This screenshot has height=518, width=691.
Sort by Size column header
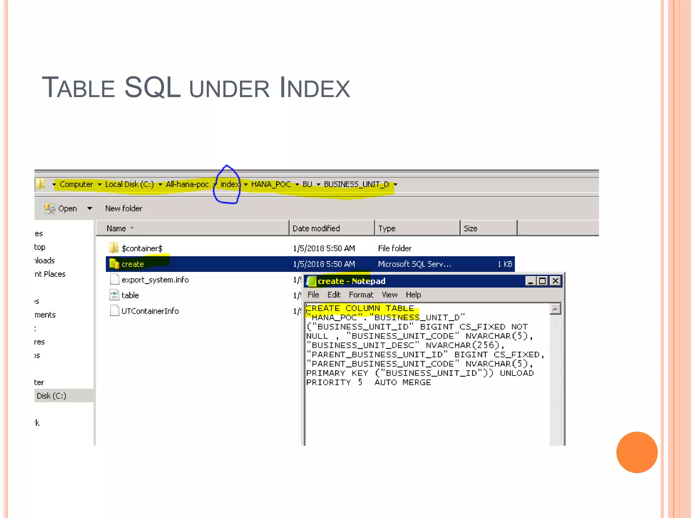[x=489, y=228]
